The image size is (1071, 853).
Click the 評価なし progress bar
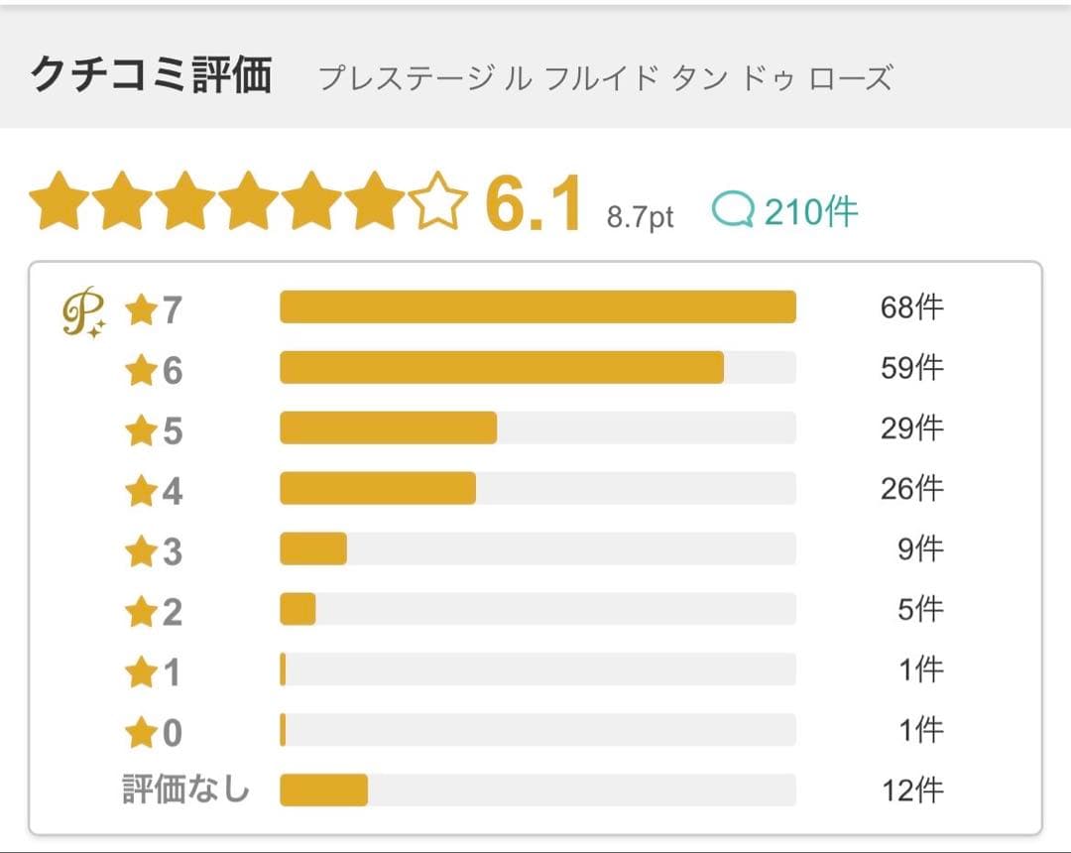[x=537, y=791]
